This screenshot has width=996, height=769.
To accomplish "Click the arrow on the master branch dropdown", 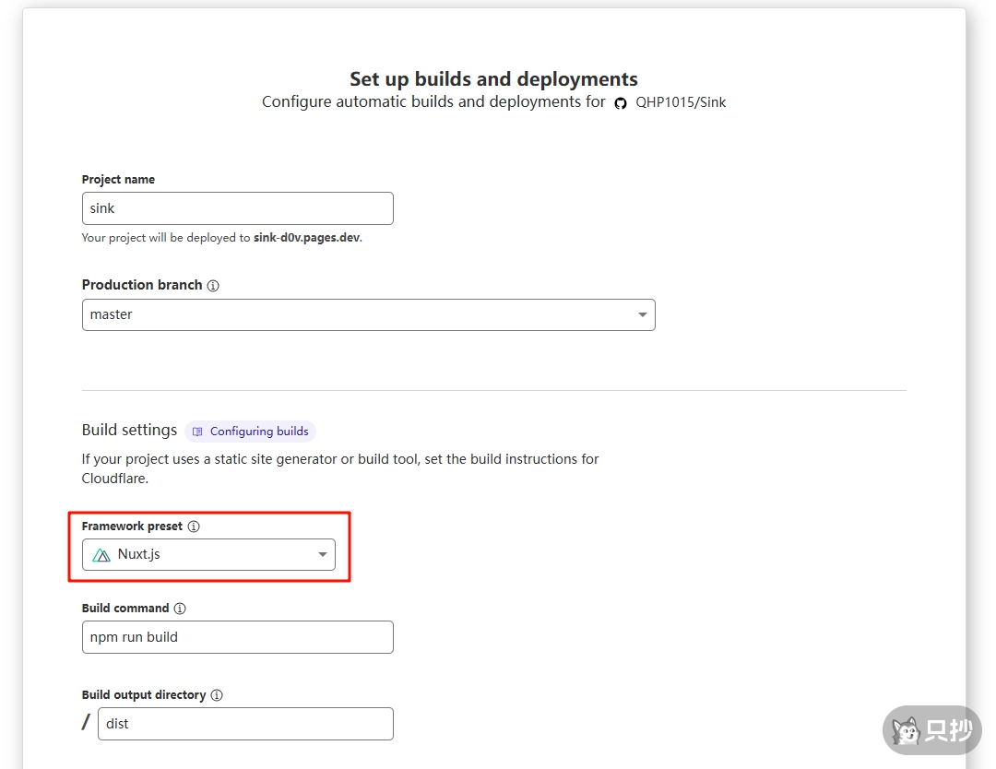I will click(x=642, y=315).
